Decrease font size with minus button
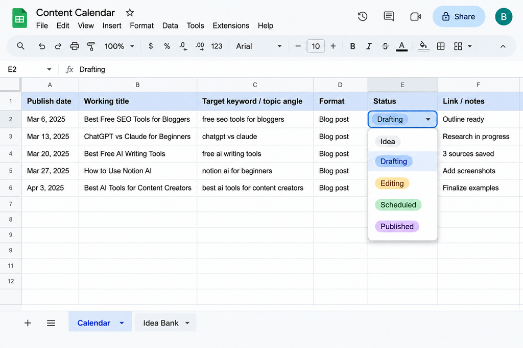Viewport: 523px width, 348px height. [298, 46]
